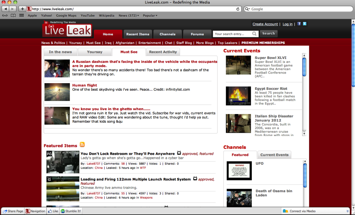Click the LiveLeak logo
Screen dimensions: 355x215
[x=67, y=29]
